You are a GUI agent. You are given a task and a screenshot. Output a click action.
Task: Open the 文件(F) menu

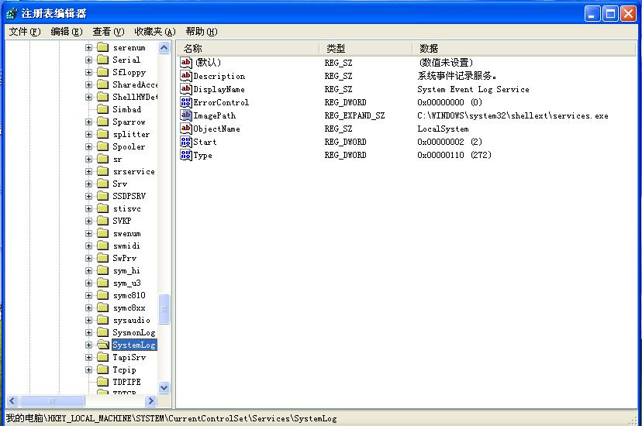[25, 32]
